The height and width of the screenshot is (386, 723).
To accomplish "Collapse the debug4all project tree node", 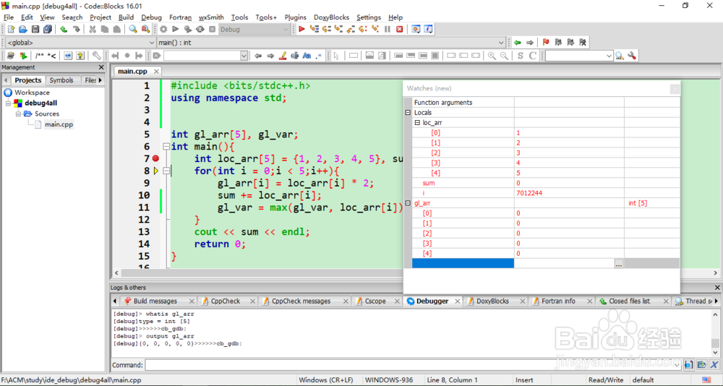I will click(8, 103).
